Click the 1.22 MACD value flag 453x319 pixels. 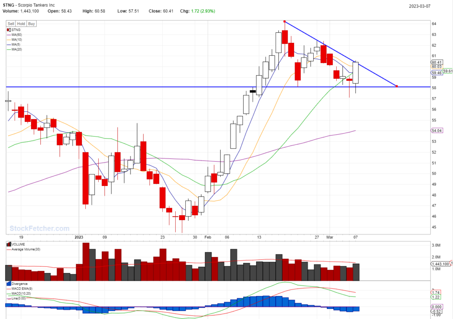point(436,297)
